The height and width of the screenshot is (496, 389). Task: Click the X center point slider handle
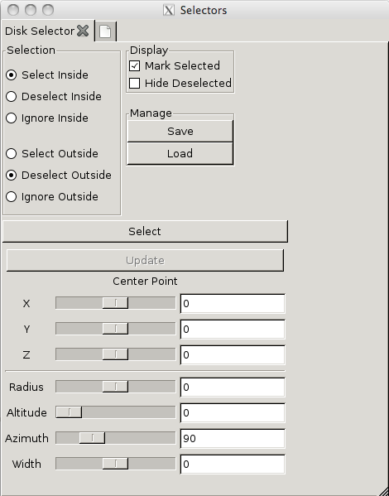[x=115, y=303]
